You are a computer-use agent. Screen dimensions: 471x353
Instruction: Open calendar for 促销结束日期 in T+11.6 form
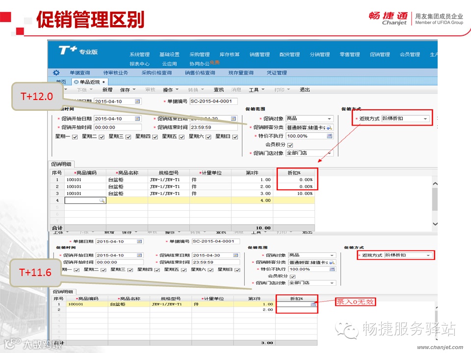[x=236, y=255]
